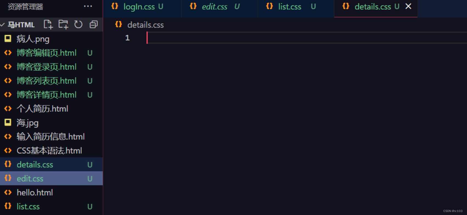Click the New Folder icon in explorer header
The width and height of the screenshot is (467, 215).
click(x=63, y=25)
